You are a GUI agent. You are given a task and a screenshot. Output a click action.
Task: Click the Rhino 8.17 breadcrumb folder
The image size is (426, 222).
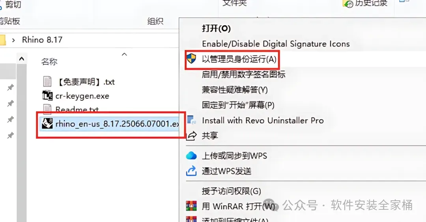tap(42, 40)
